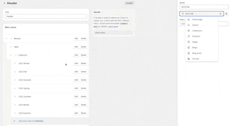Click the Collections icon in link list
This screenshot has width=231, height=126.
(x=189, y=31)
